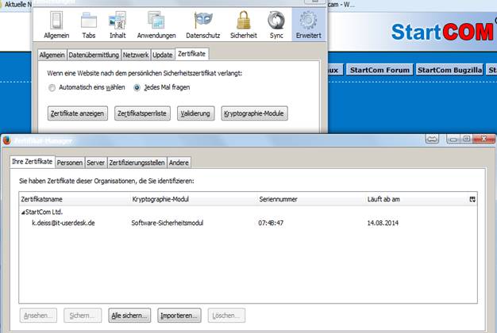Select 'Automatisch eins wählen' radio button

[52, 88]
